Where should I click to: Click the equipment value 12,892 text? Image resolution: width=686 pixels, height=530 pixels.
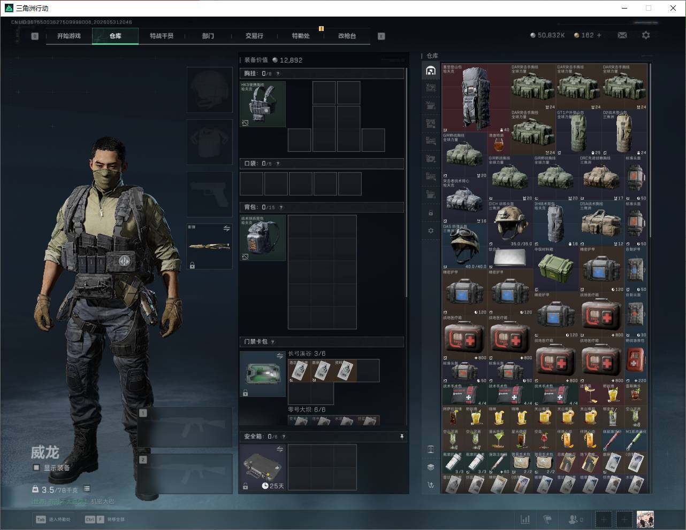pyautogui.click(x=291, y=60)
